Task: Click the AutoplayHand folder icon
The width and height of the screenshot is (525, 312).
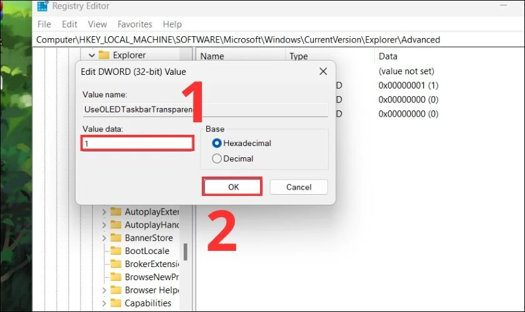Action: tap(116, 225)
